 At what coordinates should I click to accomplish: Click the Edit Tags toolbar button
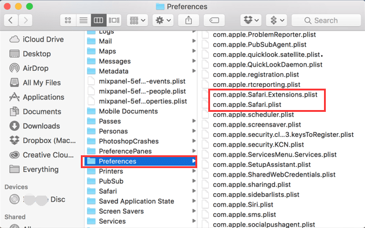(x=214, y=20)
